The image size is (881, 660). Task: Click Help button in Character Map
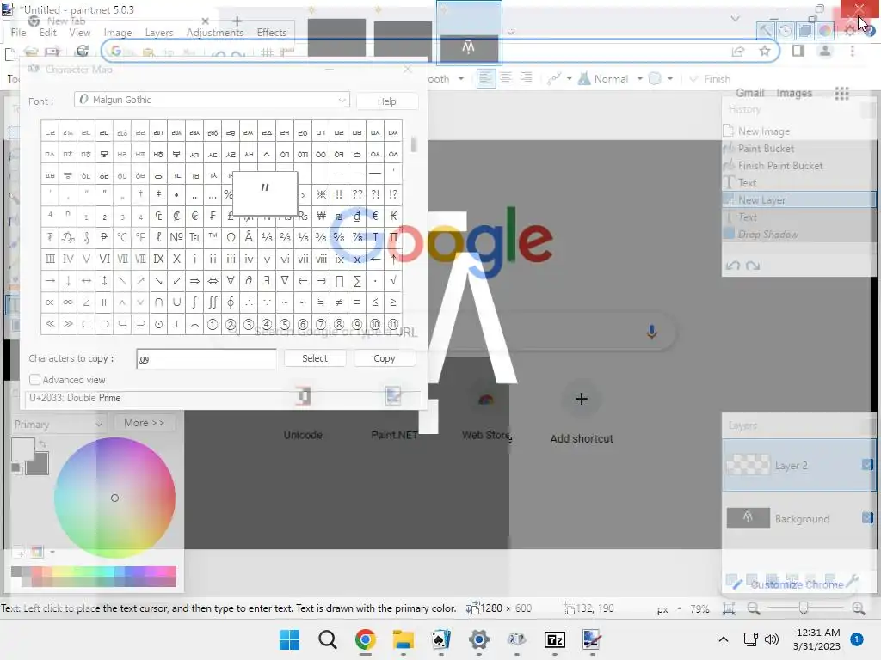pos(386,101)
